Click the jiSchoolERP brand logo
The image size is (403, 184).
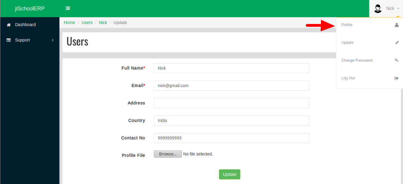30,8
